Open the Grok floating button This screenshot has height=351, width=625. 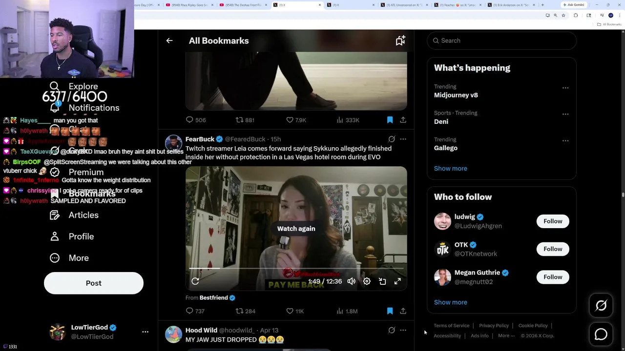601,306
